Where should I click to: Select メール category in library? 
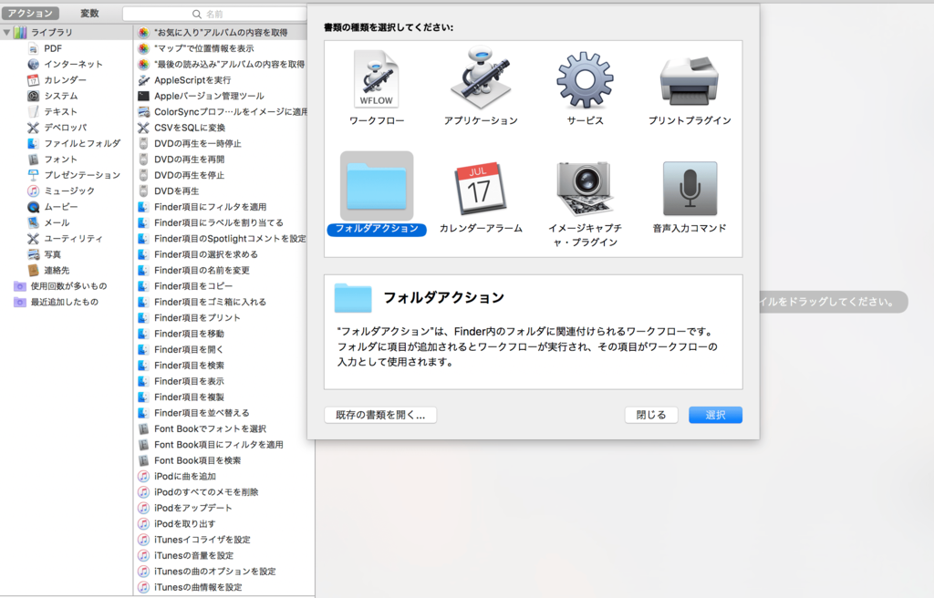pyautogui.click(x=57, y=222)
